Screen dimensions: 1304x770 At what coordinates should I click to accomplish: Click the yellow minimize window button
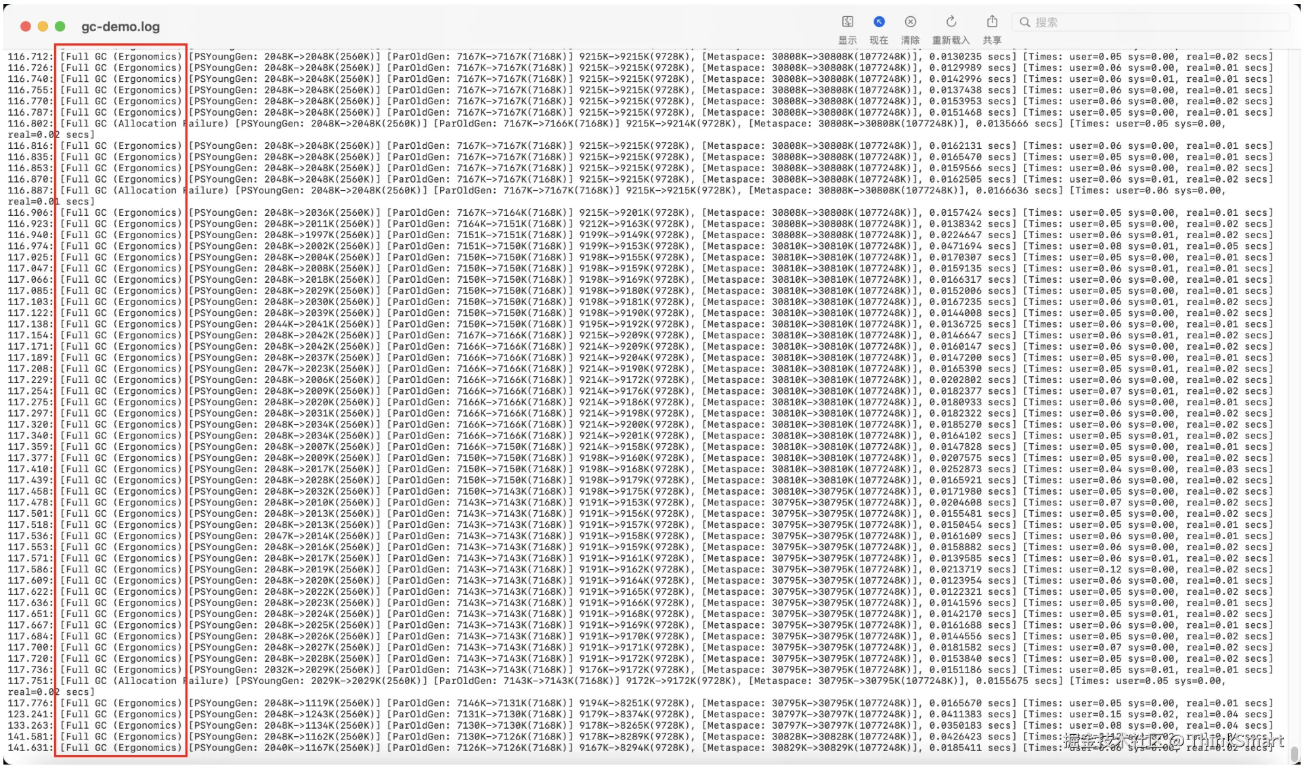point(43,26)
